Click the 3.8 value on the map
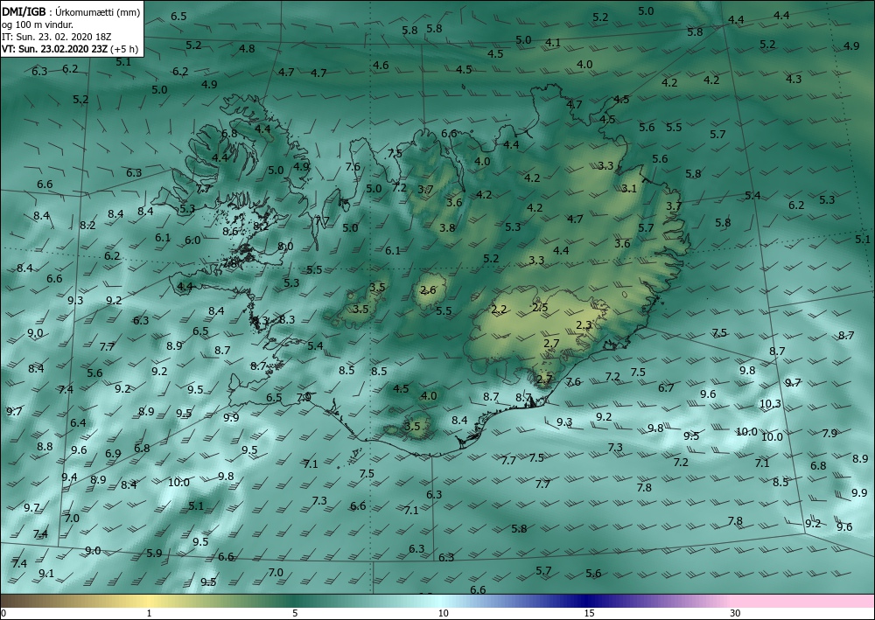Image resolution: width=875 pixels, height=620 pixels. pyautogui.click(x=447, y=227)
